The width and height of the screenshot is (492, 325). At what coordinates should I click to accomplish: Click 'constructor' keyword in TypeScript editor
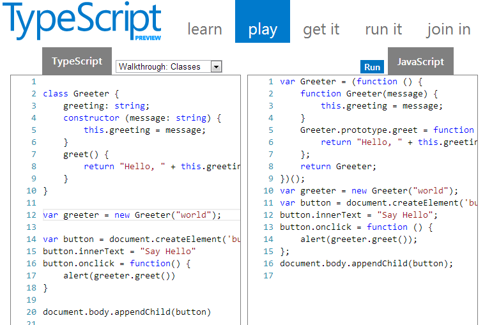click(x=91, y=118)
